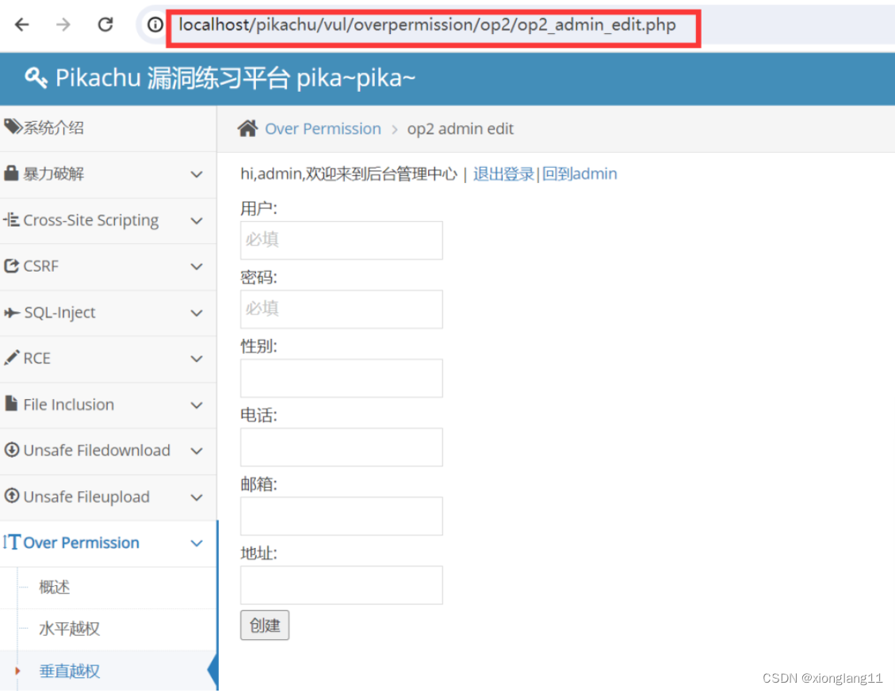Click the share icon beside CSRF
The width and height of the screenshot is (895, 693).
[11, 266]
